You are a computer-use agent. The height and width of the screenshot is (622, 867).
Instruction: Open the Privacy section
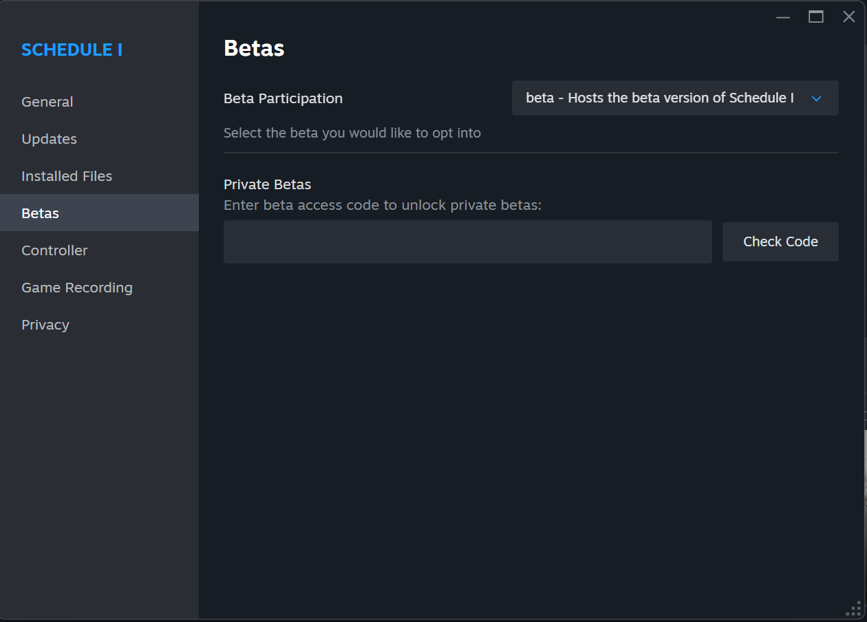click(x=45, y=325)
